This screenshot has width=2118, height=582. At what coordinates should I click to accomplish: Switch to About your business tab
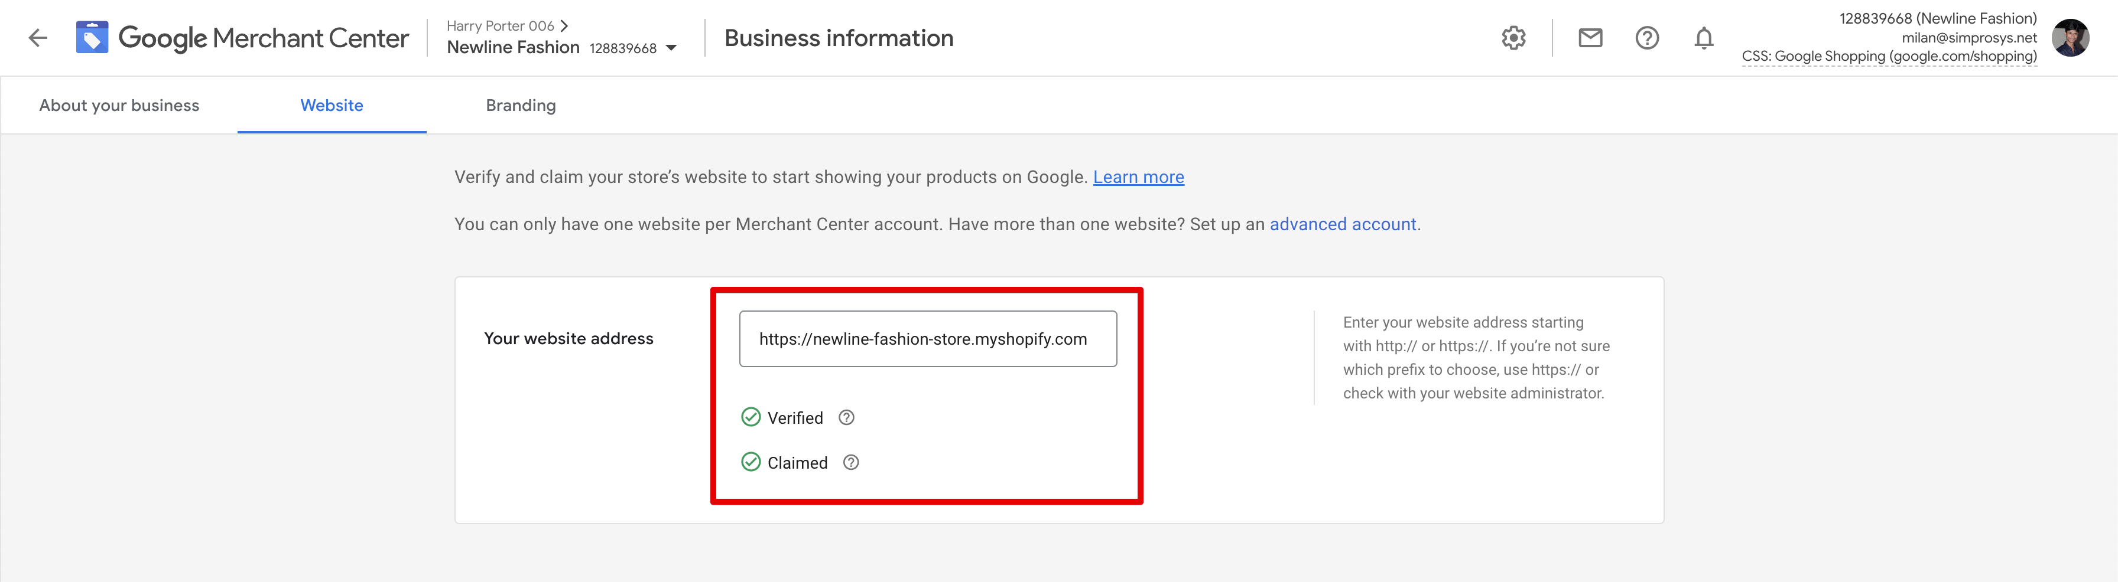coord(119,105)
